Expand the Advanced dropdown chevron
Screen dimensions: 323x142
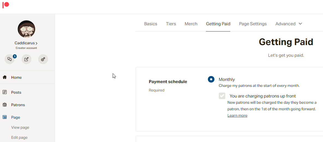click(300, 24)
